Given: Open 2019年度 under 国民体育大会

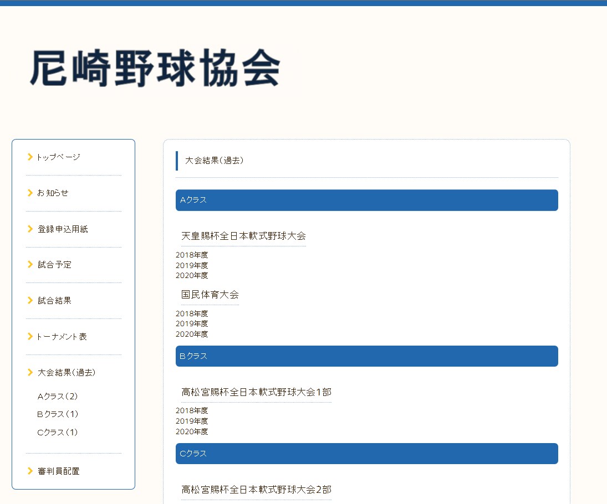Looking at the screenshot, I should 192,323.
